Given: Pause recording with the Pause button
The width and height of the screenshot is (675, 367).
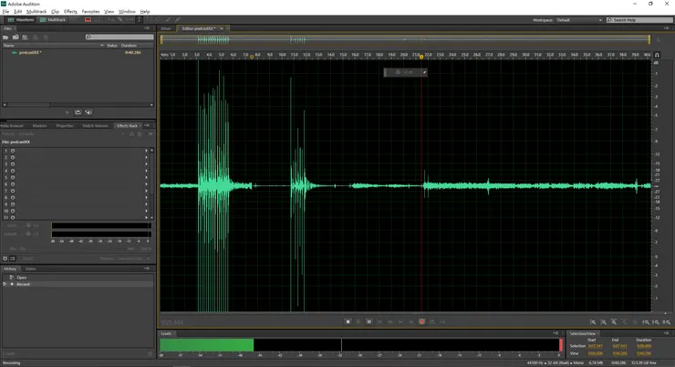Looking at the screenshot, I should click(369, 321).
